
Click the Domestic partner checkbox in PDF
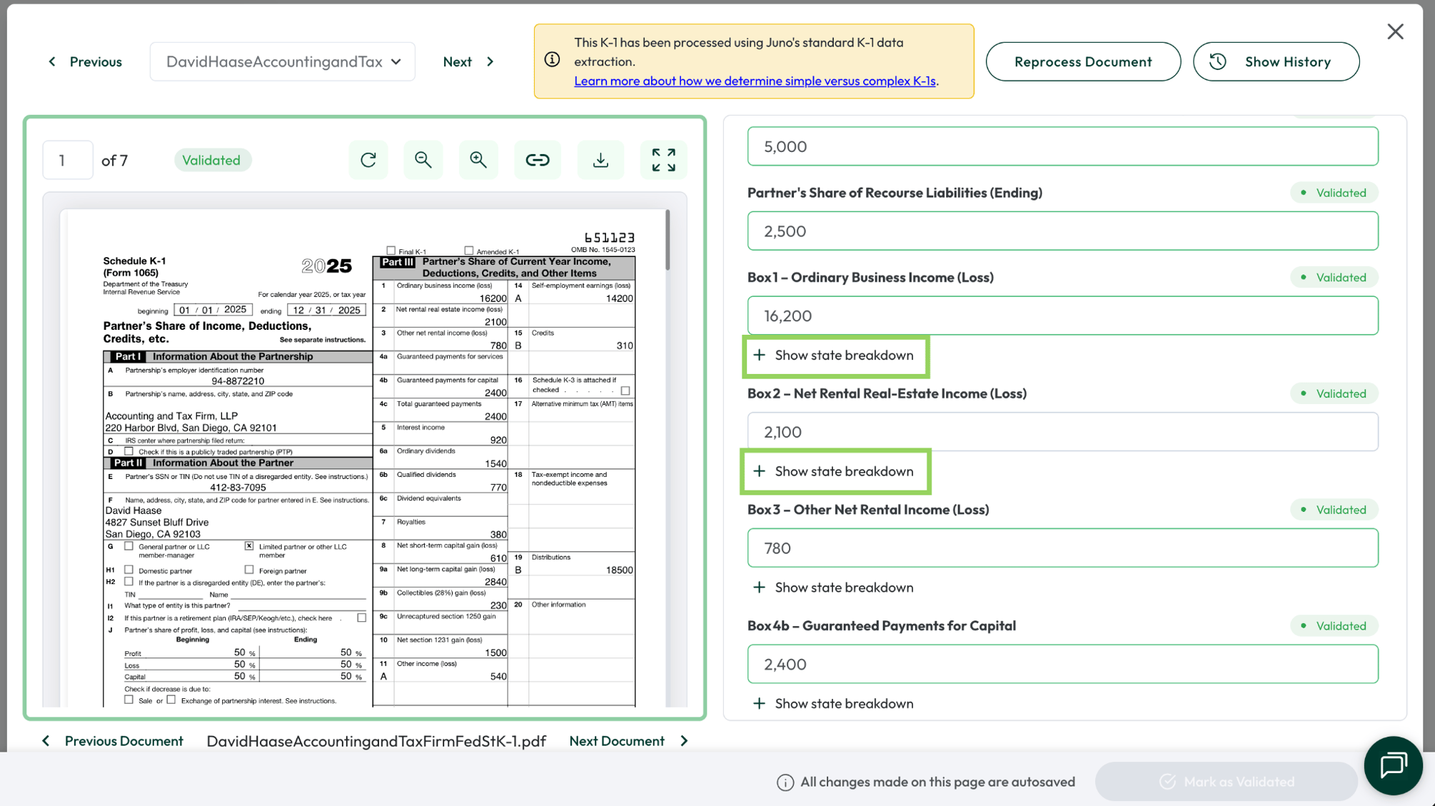129,570
